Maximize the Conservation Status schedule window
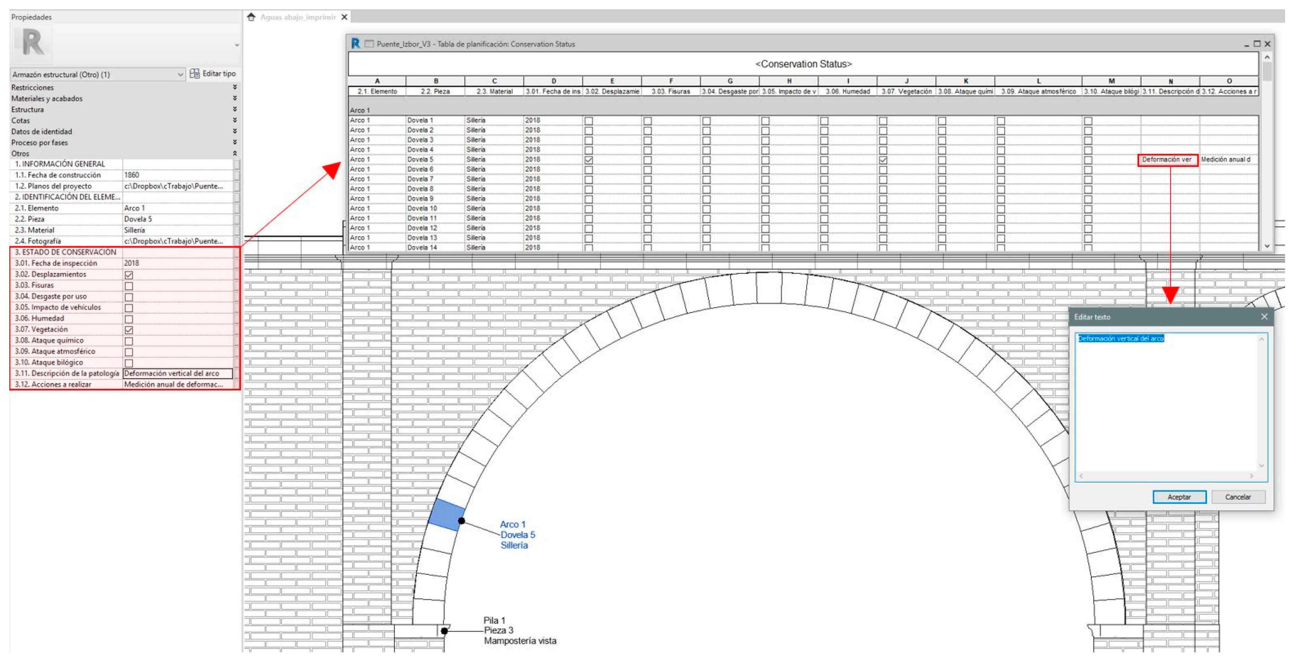The width and height of the screenshot is (1294, 662). 1257,44
